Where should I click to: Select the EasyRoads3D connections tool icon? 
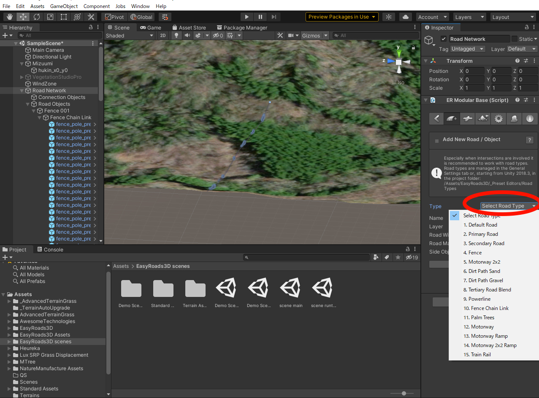(467, 119)
